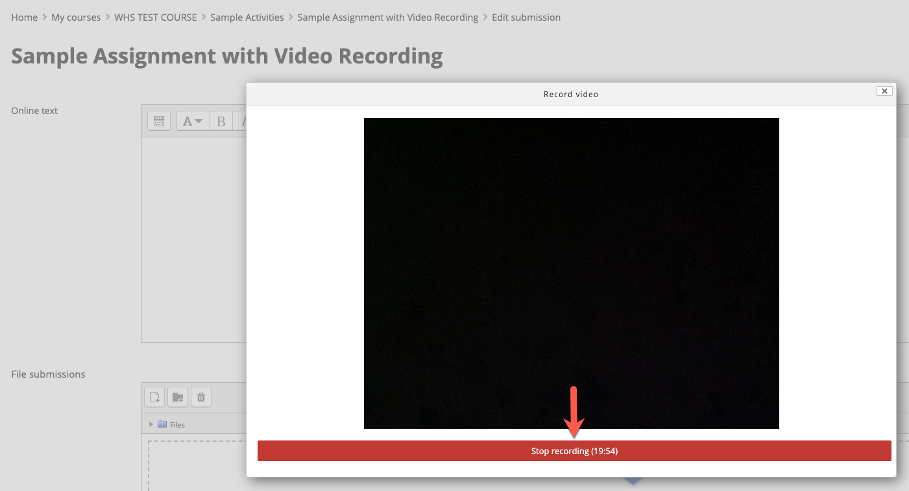Click the create folder icon
The height and width of the screenshot is (491, 909).
tap(178, 397)
